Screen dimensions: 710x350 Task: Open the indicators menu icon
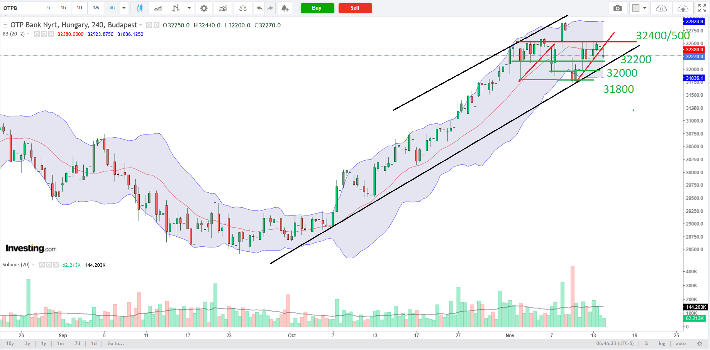pyautogui.click(x=223, y=8)
